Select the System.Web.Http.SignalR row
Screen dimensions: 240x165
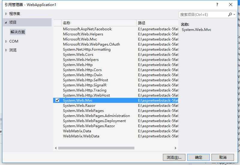[115, 85]
